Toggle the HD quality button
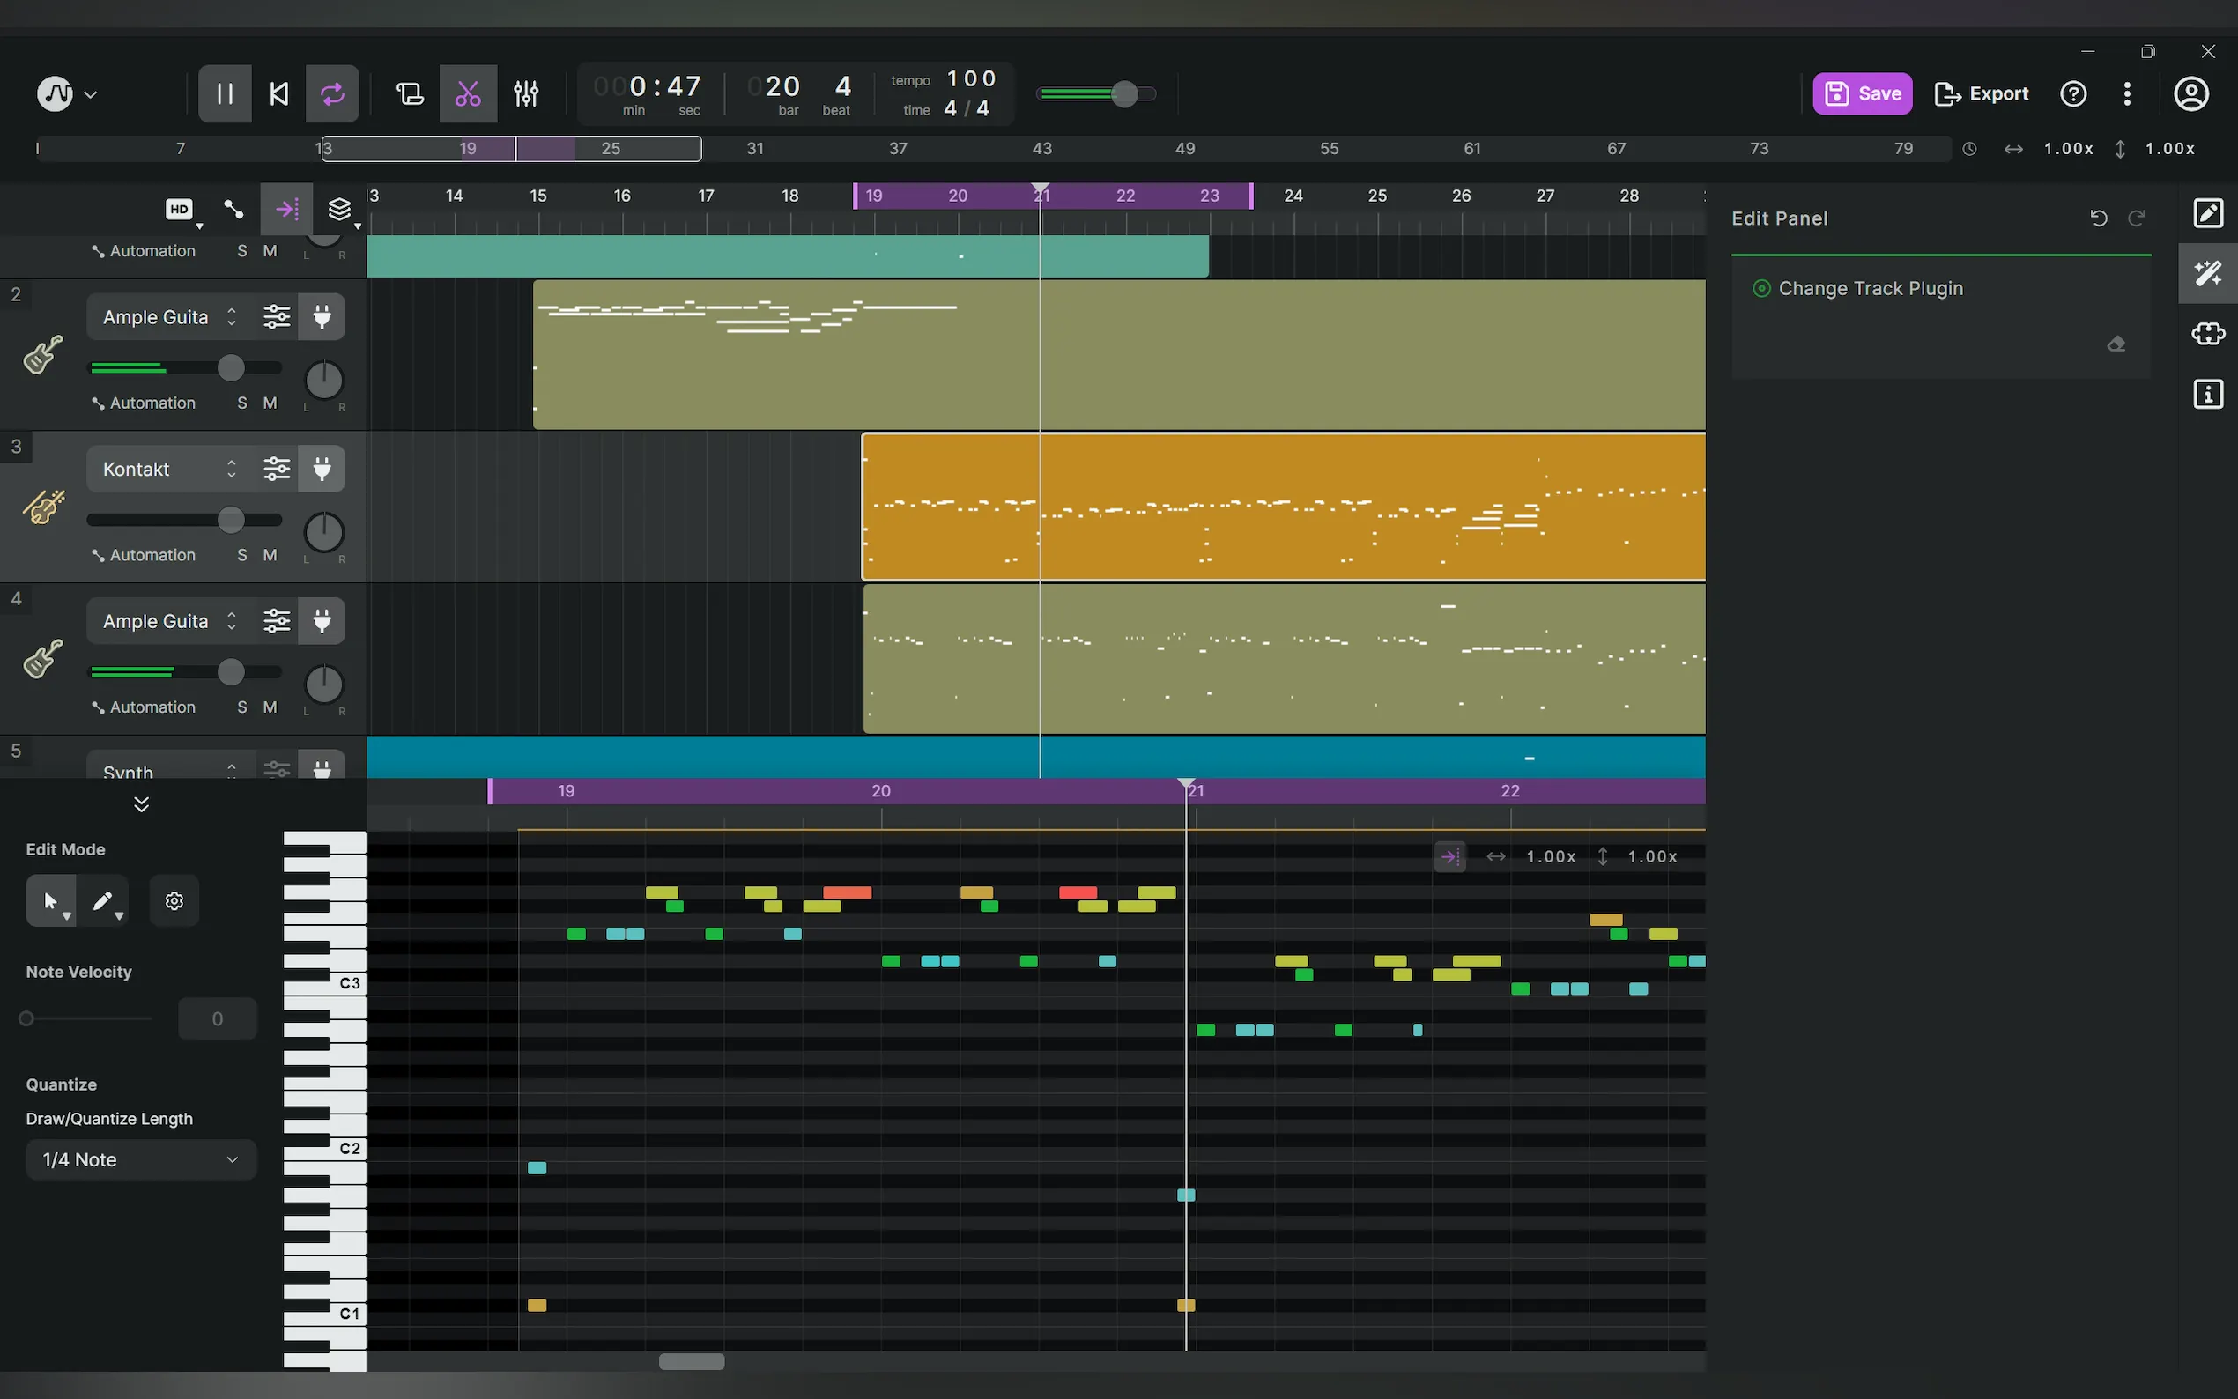The image size is (2238, 1399). 180,209
